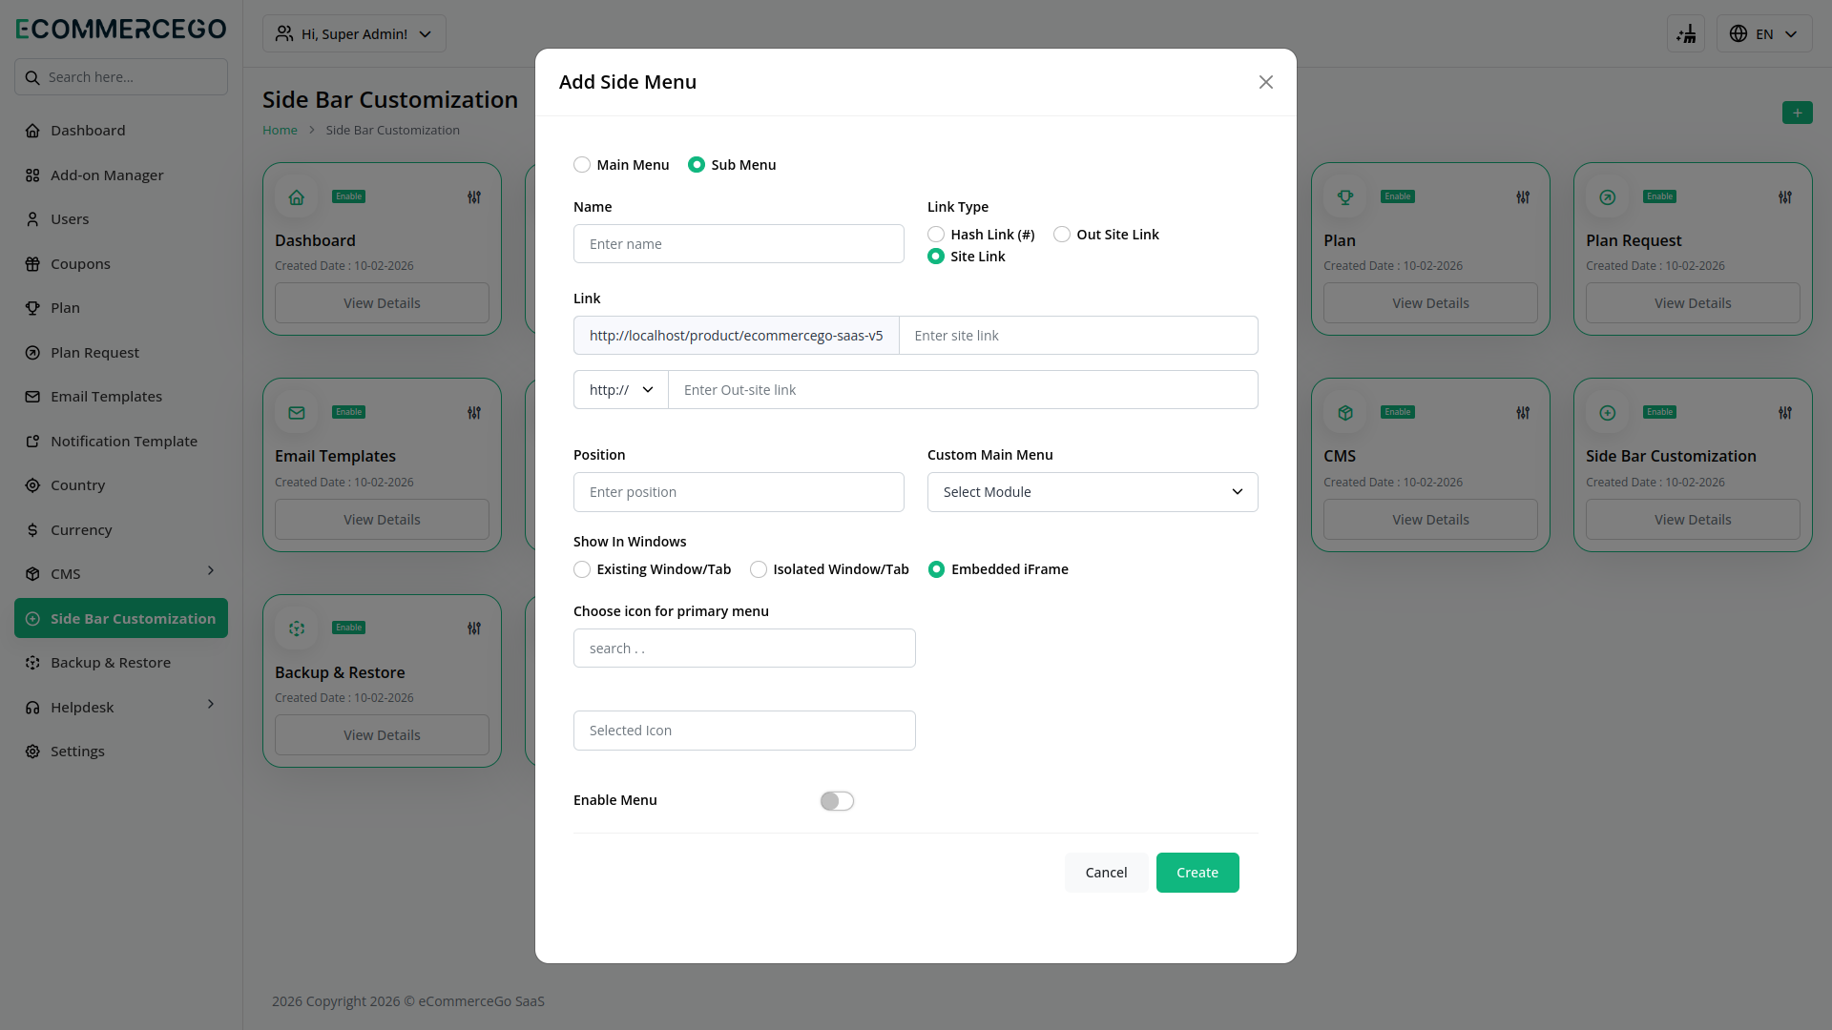
Task: Click the Country icon in sidebar
Action: pyautogui.click(x=32, y=485)
